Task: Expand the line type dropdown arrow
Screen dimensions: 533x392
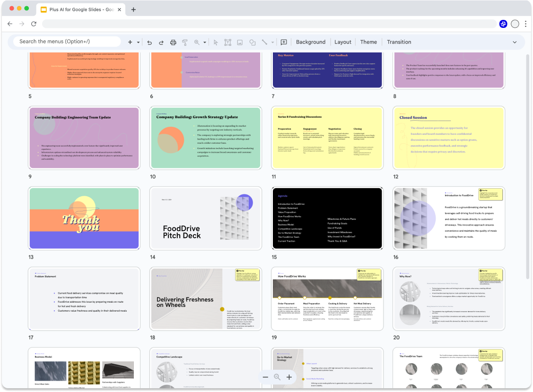Action: click(272, 42)
